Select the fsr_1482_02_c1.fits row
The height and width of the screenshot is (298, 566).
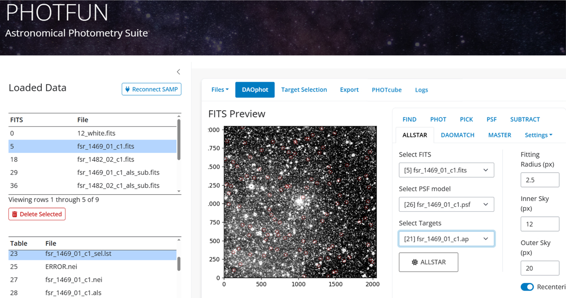pos(106,159)
